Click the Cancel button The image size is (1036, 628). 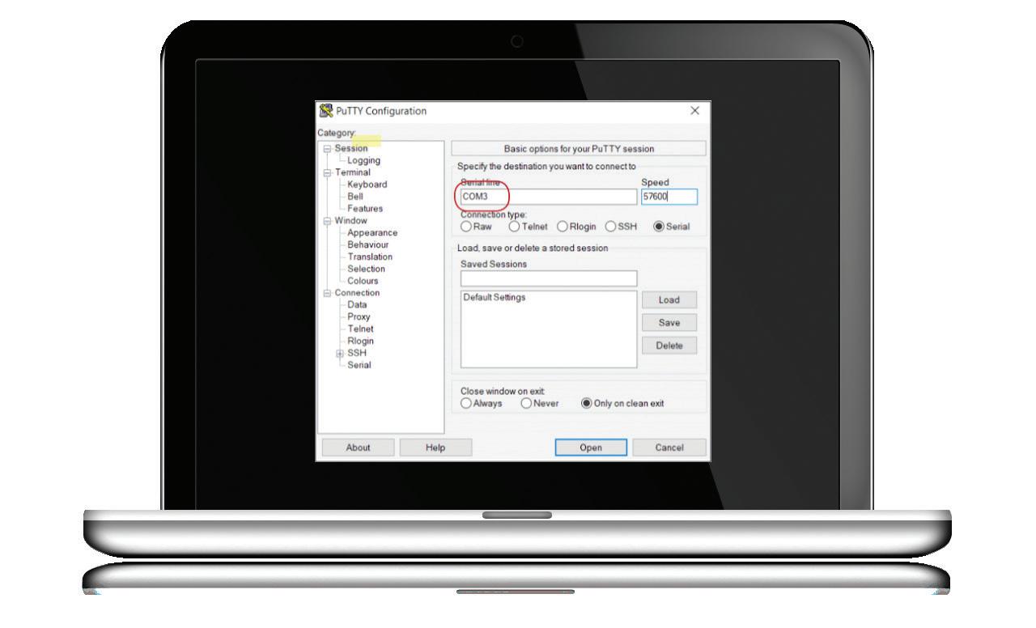click(669, 448)
